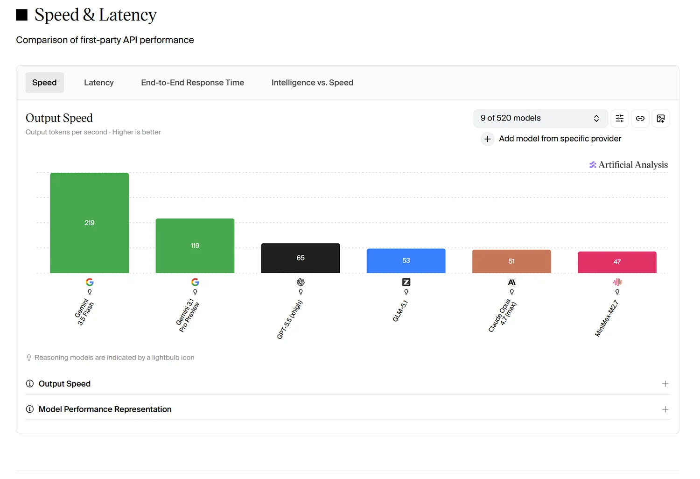Click info icon beside Model Performance Representation

[30, 409]
